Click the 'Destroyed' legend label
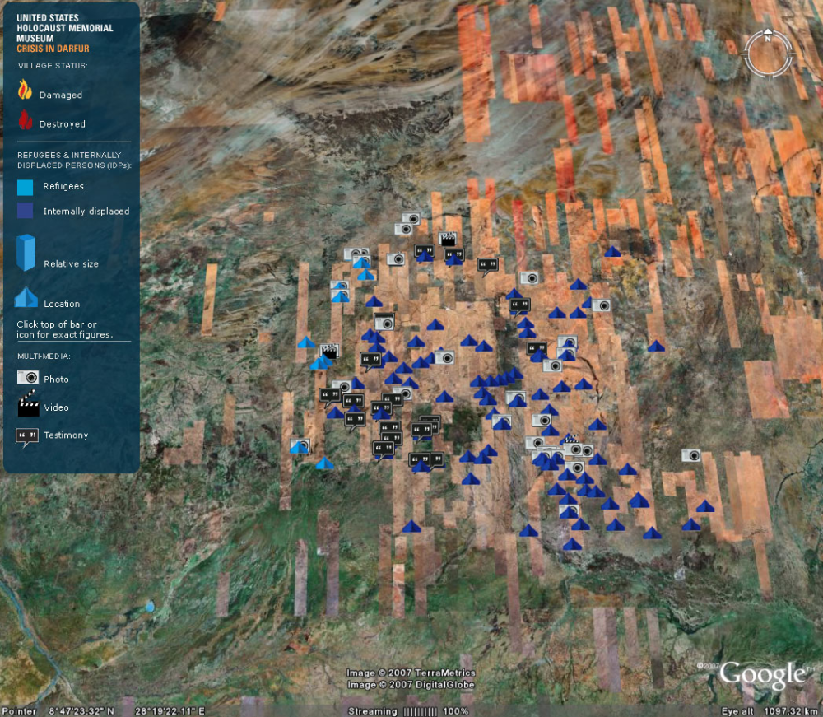Screen dimensions: 823x717 click(63, 124)
